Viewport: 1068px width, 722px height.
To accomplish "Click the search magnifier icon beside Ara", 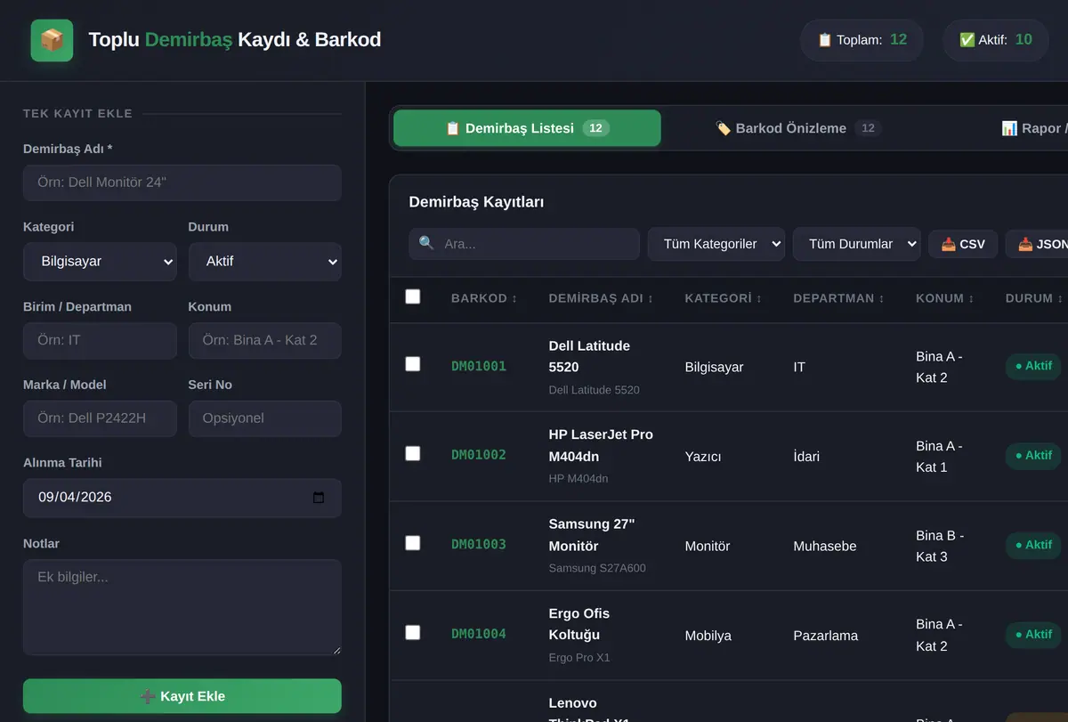I will 426,243.
